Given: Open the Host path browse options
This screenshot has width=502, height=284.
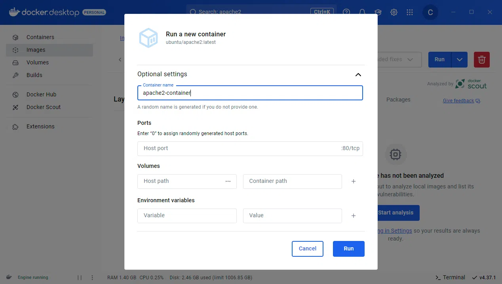Looking at the screenshot, I should 228,181.
